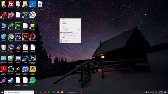
Task: Select the OBS Studio desktop icon
Action: [x=11, y=70]
